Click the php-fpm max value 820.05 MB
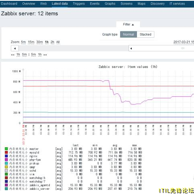194x195 pixels. tap(135, 160)
